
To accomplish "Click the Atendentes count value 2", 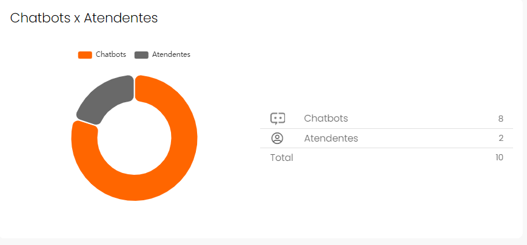I will coord(501,139).
